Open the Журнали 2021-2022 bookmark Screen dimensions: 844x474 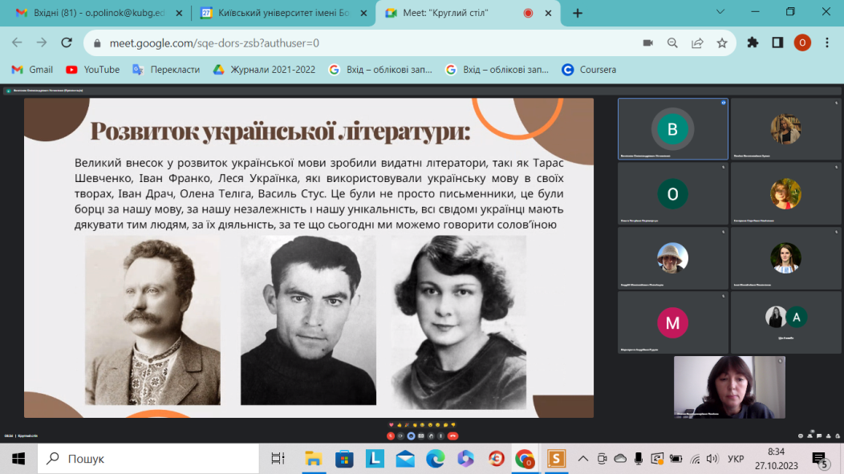pyautogui.click(x=265, y=70)
